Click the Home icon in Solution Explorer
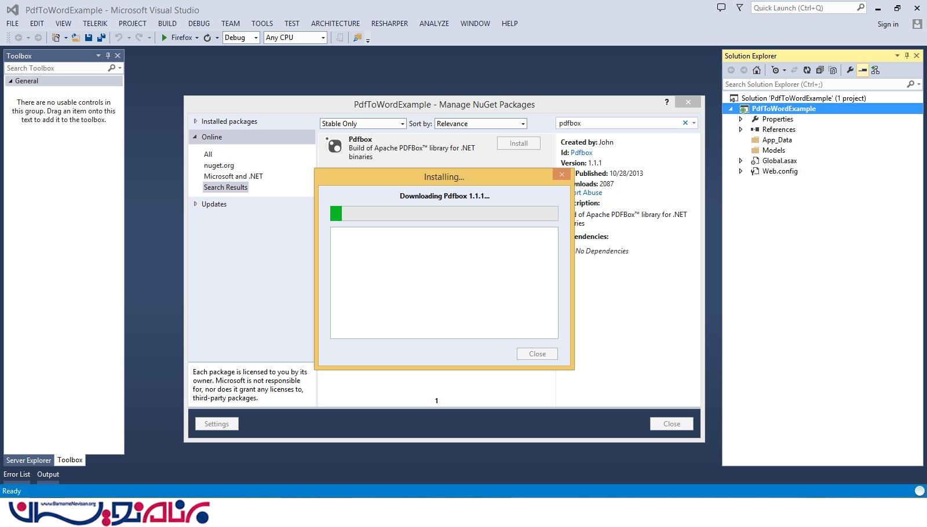 point(756,70)
